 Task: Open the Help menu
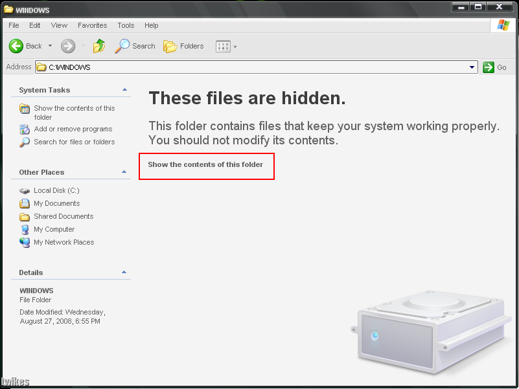click(x=151, y=25)
